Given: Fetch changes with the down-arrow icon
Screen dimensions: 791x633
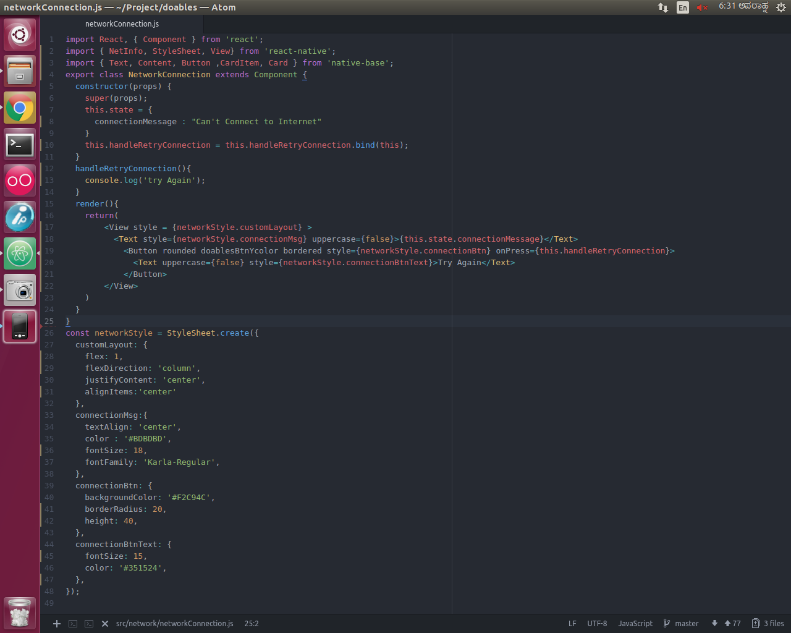Looking at the screenshot, I should 714,623.
